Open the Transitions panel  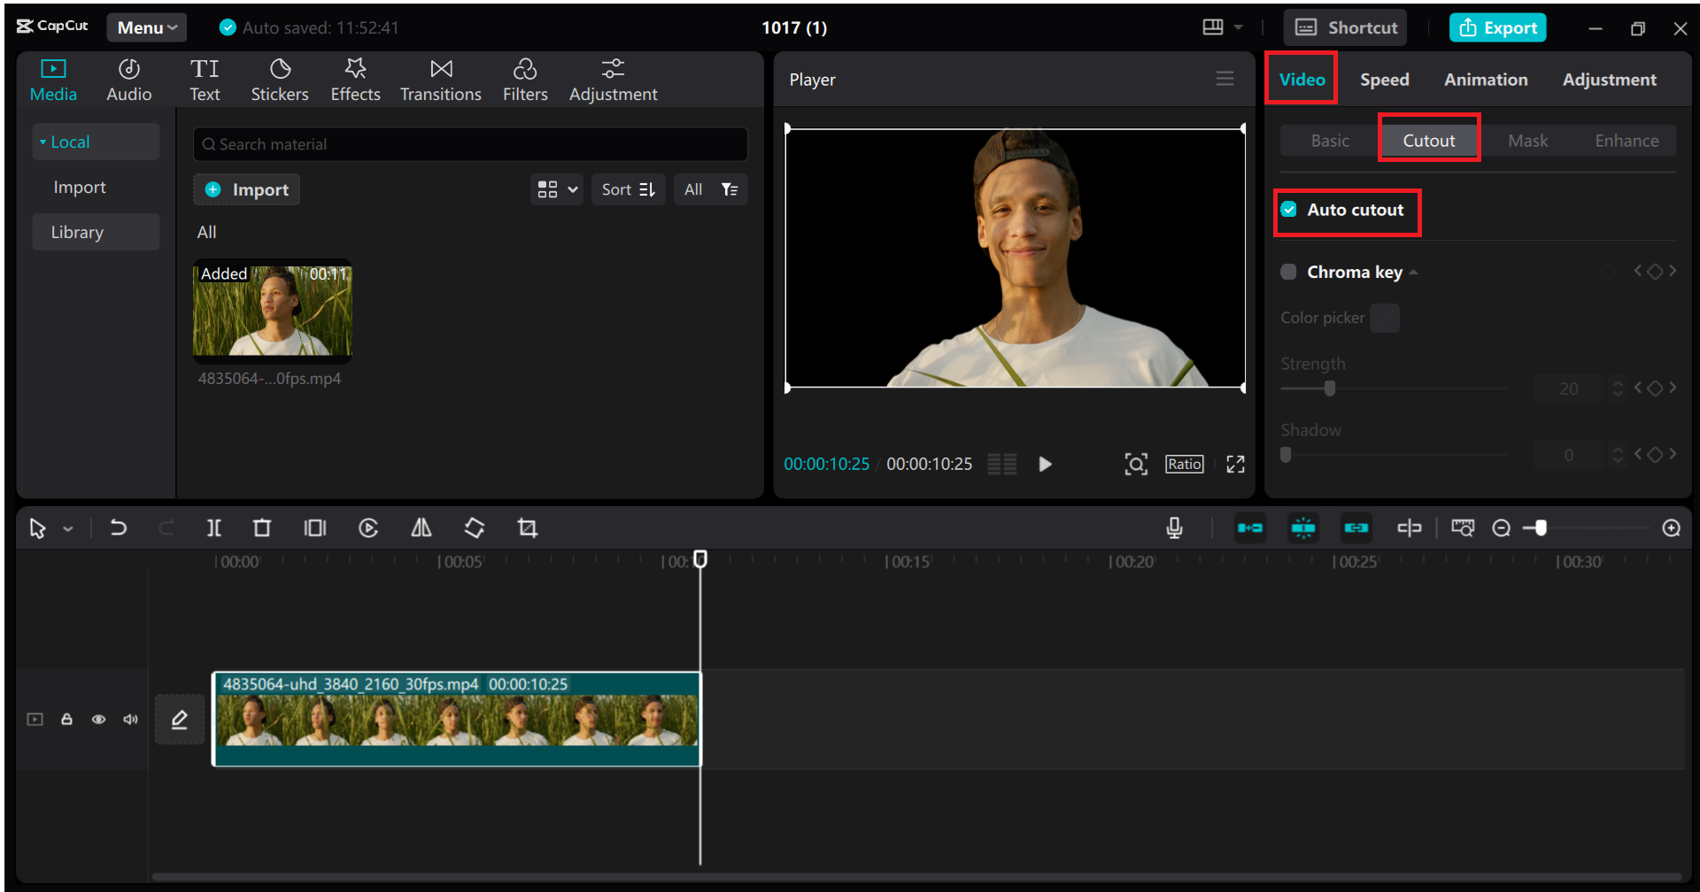click(441, 80)
